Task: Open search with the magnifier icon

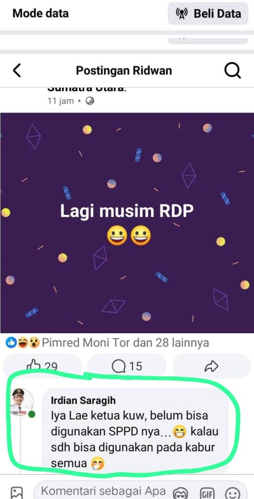Action: tap(233, 70)
